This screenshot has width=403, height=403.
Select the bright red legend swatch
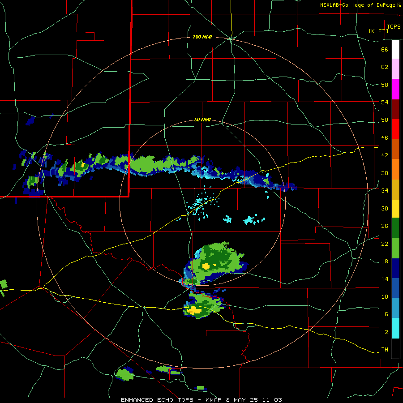point(395,129)
